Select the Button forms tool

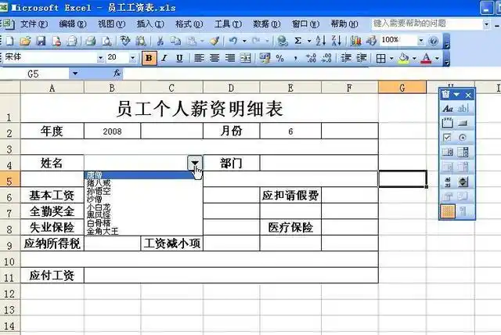[x=463, y=123]
